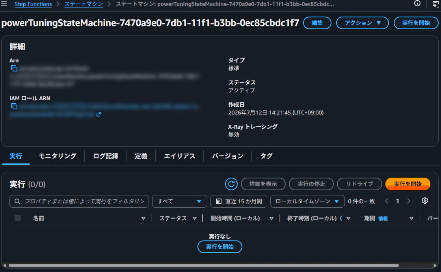
Task: Open the IAM role ARN link
Action: click(x=104, y=110)
